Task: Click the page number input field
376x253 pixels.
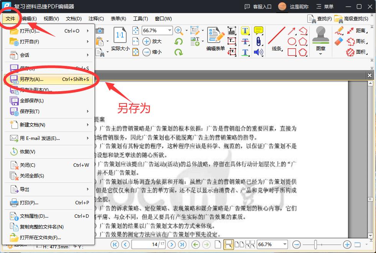Action: pos(148,244)
